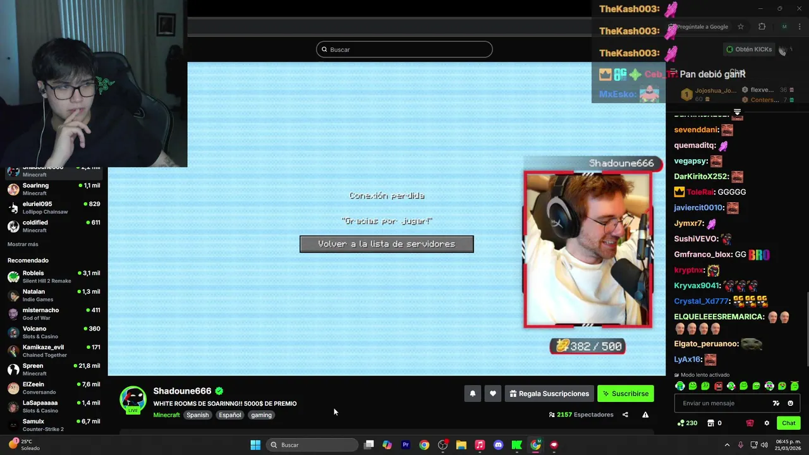Open the Minecraft category link

pos(166,415)
